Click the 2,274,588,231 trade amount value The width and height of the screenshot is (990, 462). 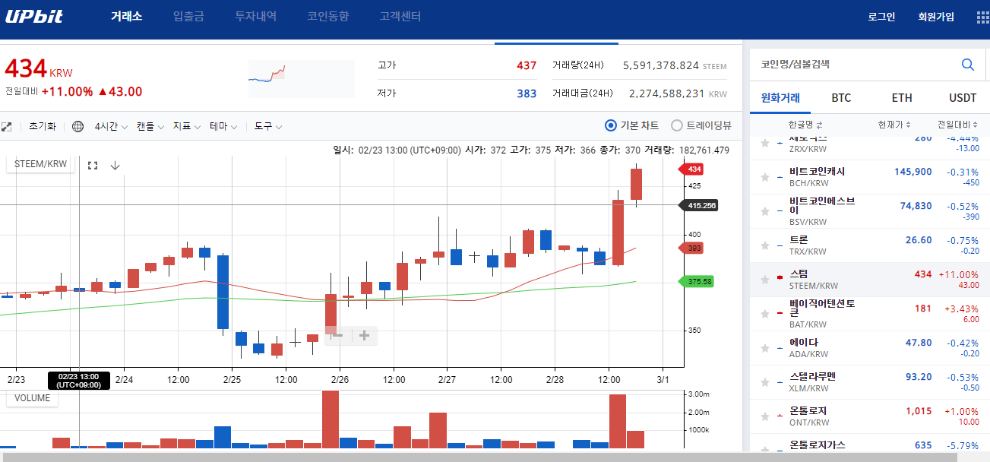coord(667,93)
